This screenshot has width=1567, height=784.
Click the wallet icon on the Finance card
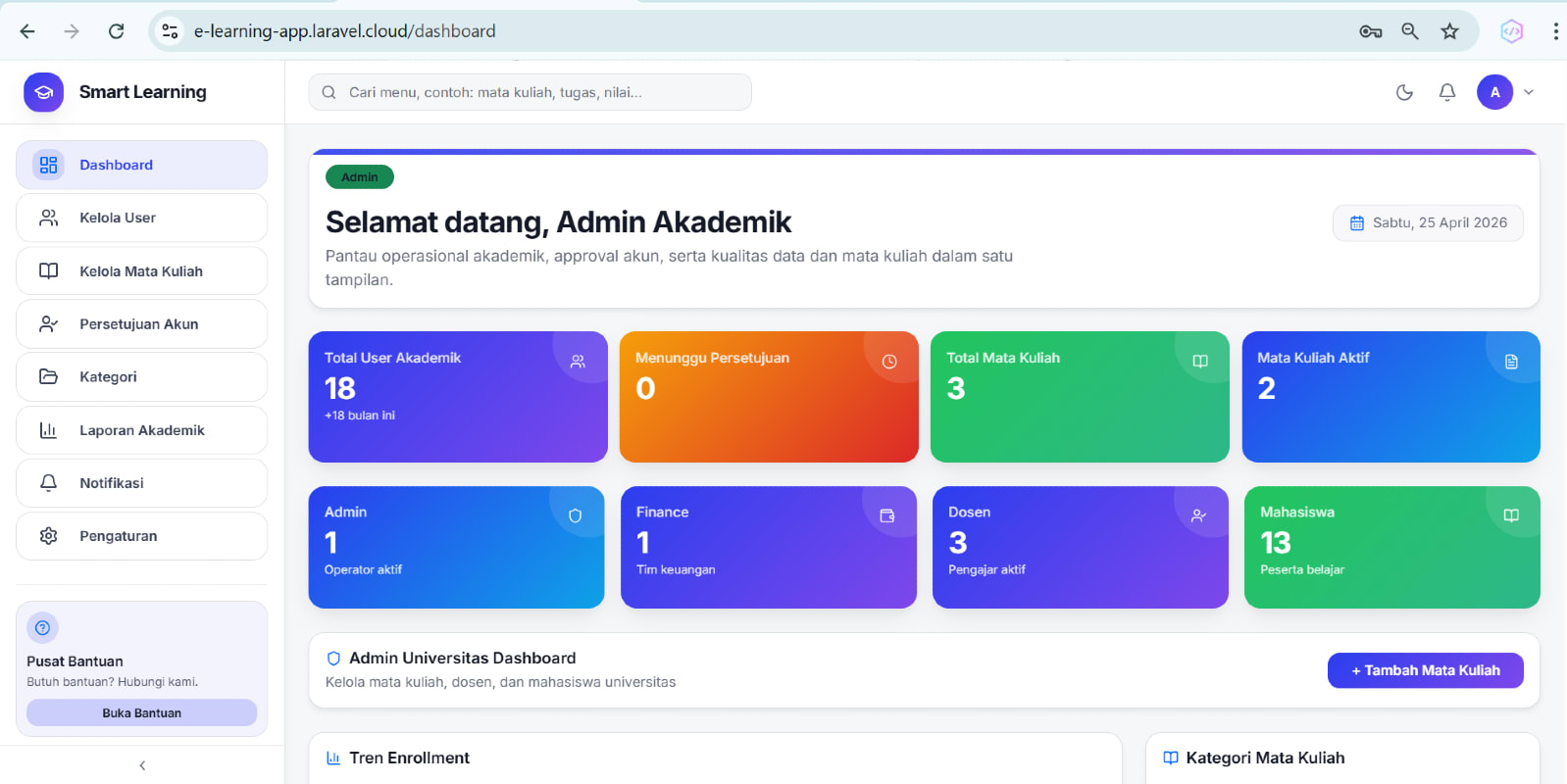click(x=887, y=515)
